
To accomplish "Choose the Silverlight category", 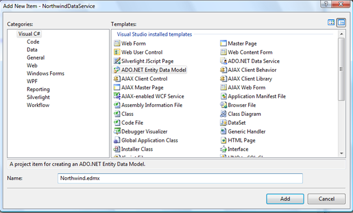I will 38,97.
